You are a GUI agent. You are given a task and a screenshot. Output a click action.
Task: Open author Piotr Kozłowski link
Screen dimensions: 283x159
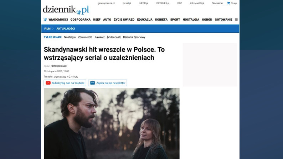pos(59,66)
